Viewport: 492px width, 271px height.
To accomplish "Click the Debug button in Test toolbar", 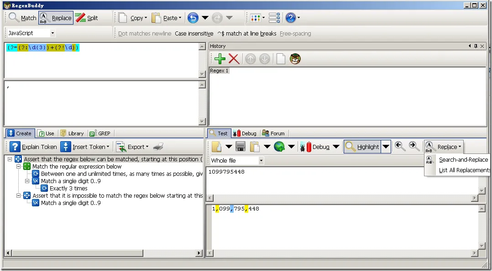I will (x=315, y=147).
